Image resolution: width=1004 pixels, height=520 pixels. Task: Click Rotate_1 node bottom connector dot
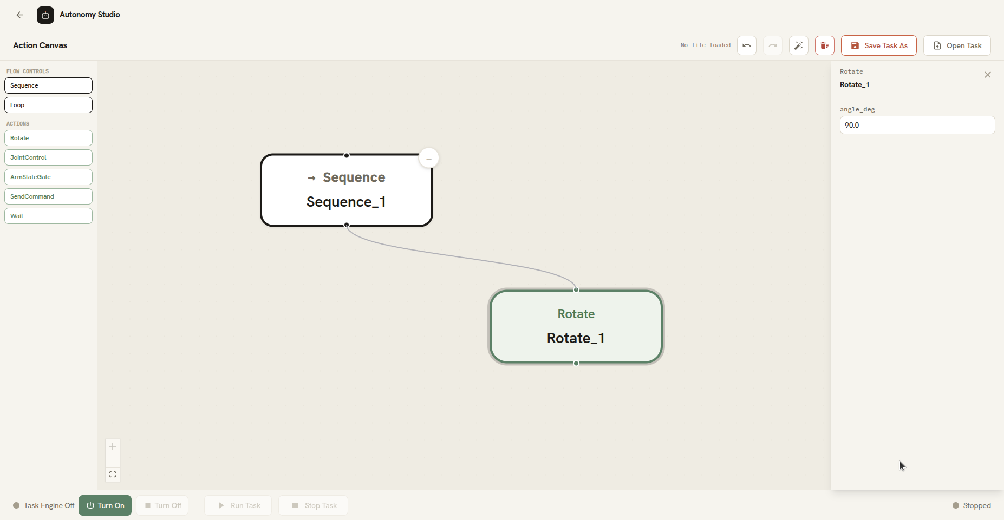576,363
